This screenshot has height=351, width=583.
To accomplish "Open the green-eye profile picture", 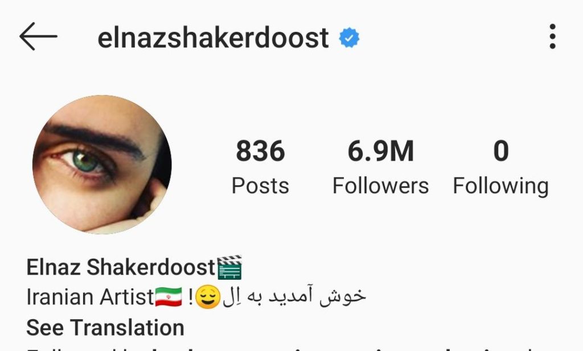I will [102, 165].
